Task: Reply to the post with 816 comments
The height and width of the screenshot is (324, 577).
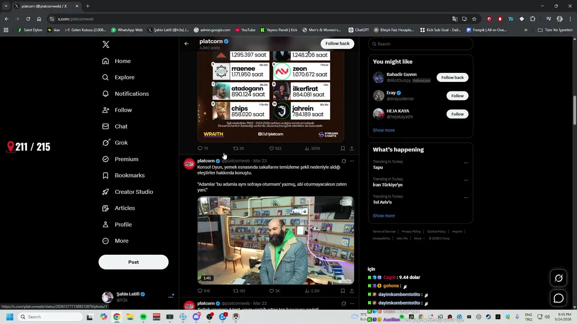Action: coord(204,291)
